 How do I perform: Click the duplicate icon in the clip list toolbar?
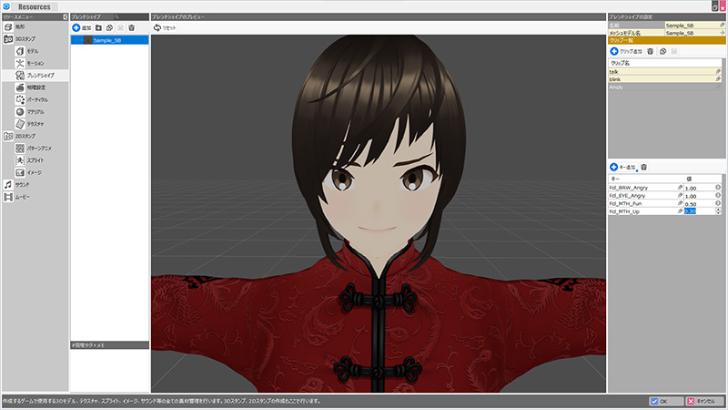tap(662, 52)
